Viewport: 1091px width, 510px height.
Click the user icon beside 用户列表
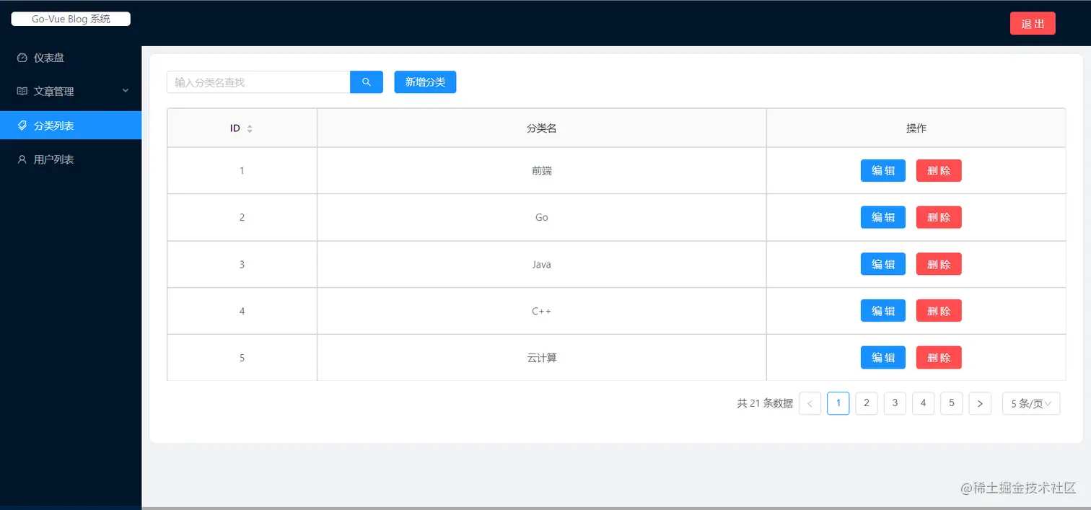click(22, 159)
